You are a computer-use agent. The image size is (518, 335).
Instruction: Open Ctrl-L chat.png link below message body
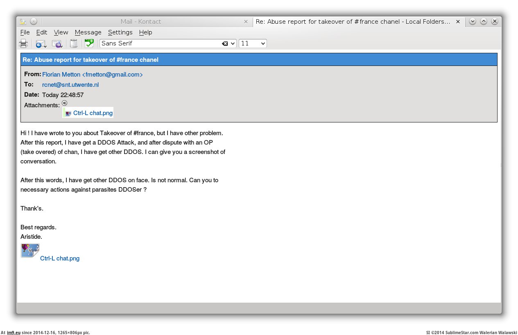point(60,258)
